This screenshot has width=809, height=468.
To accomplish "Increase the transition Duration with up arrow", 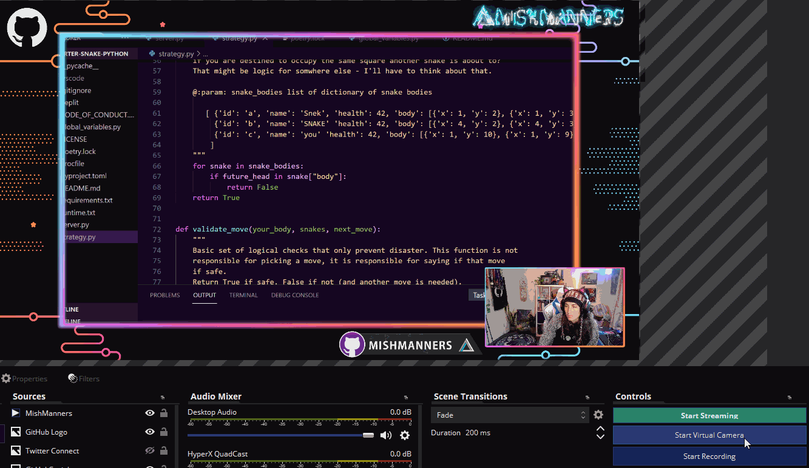I will (x=600, y=430).
